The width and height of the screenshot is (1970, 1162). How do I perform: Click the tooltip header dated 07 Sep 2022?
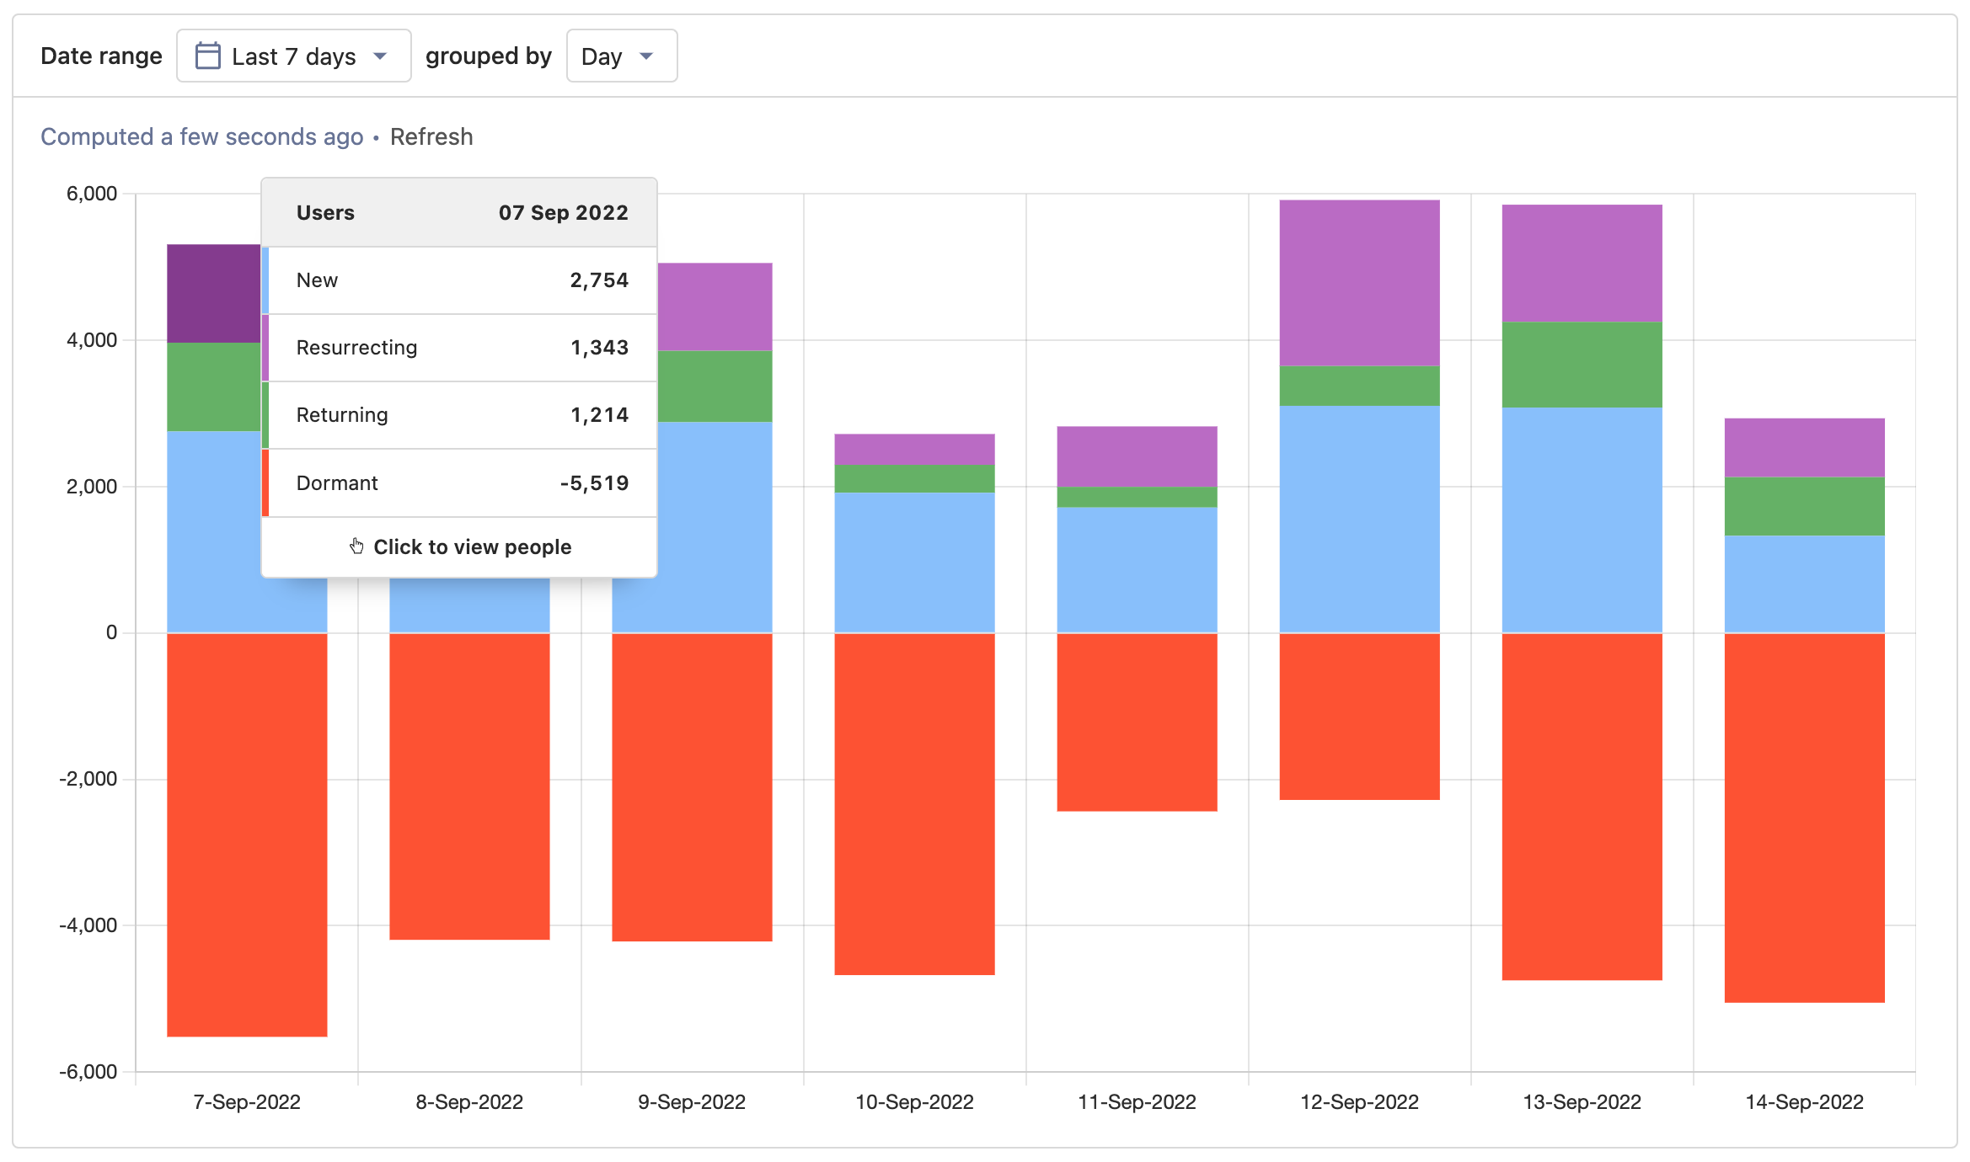[460, 212]
